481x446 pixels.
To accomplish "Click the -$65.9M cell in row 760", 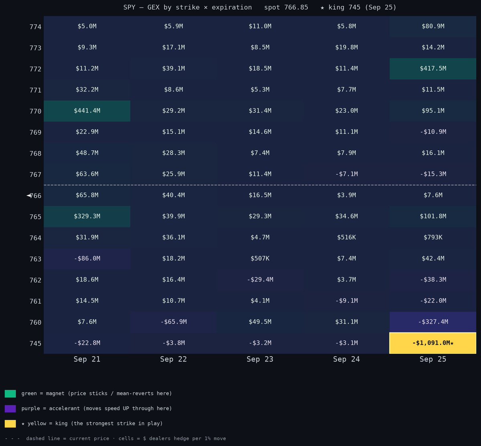I will pos(174,322).
